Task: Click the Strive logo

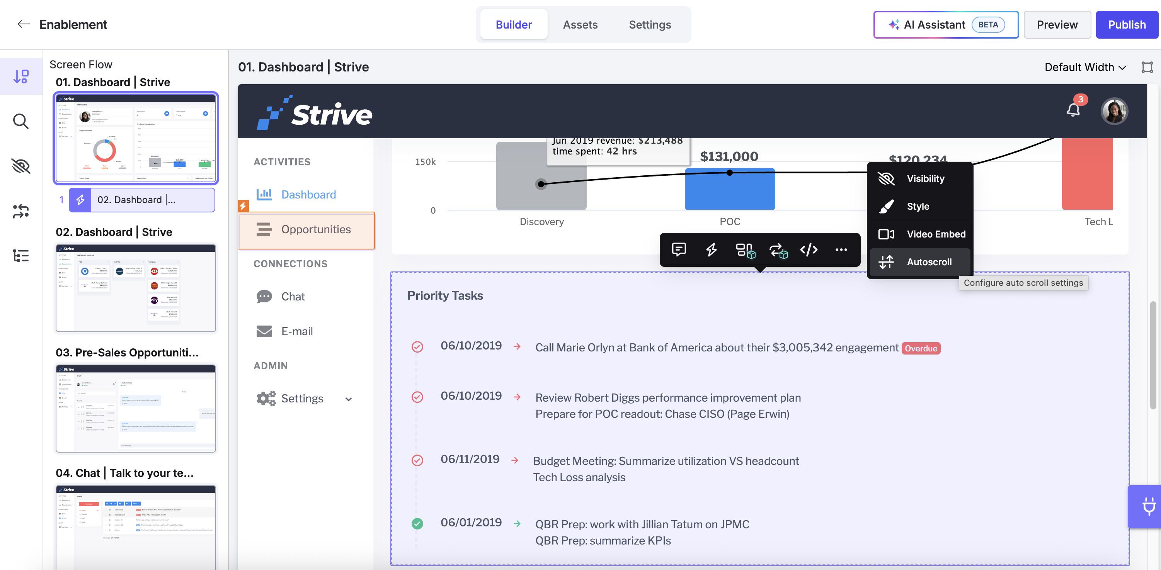Action: point(315,112)
